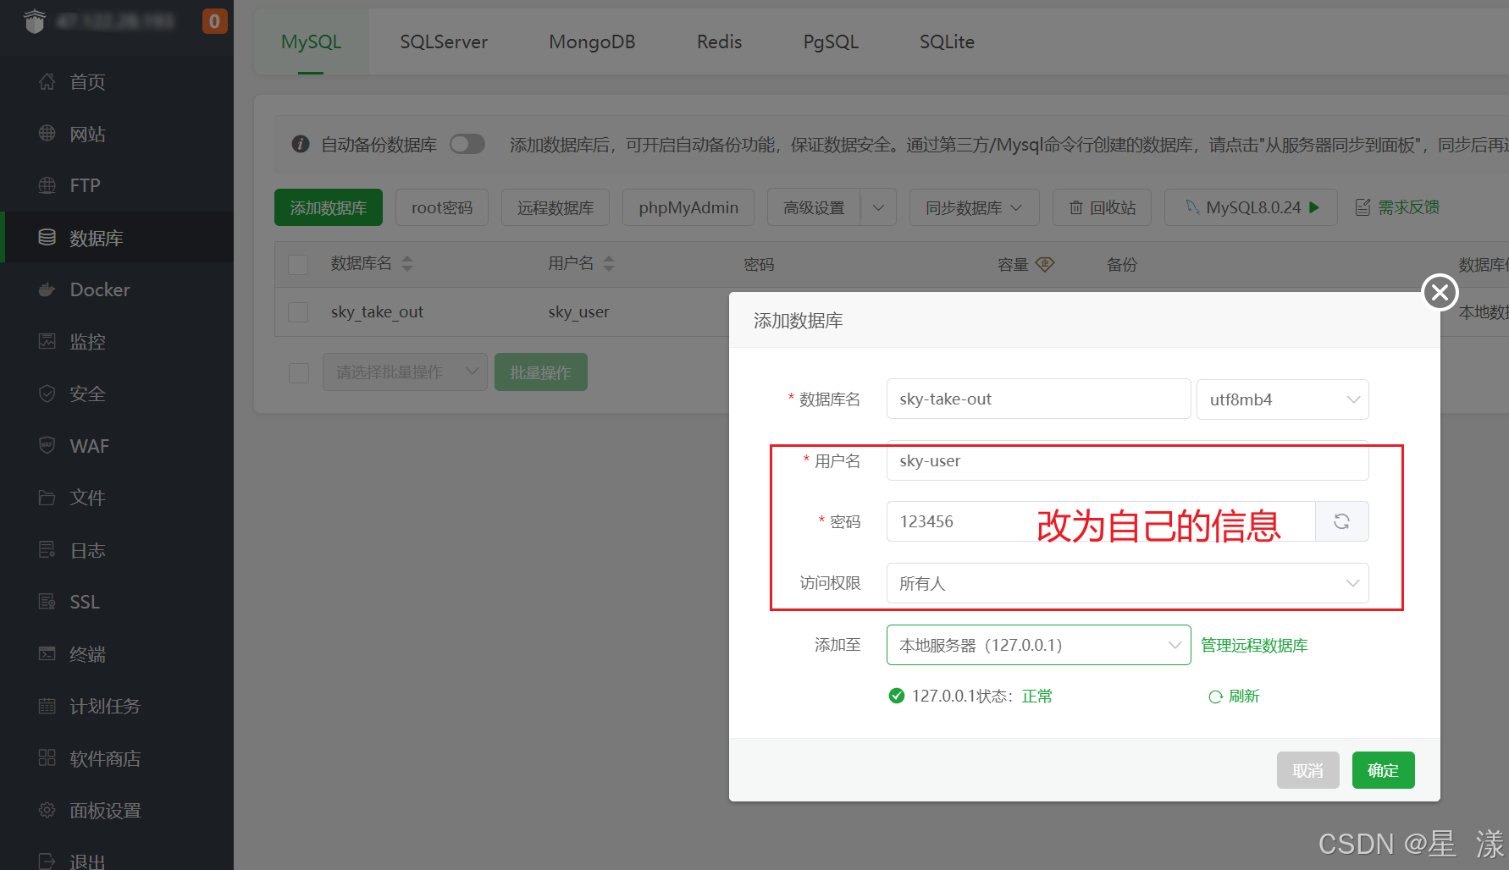Image resolution: width=1509 pixels, height=870 pixels.
Task: Switch to the MySQL tab
Action: (x=311, y=41)
